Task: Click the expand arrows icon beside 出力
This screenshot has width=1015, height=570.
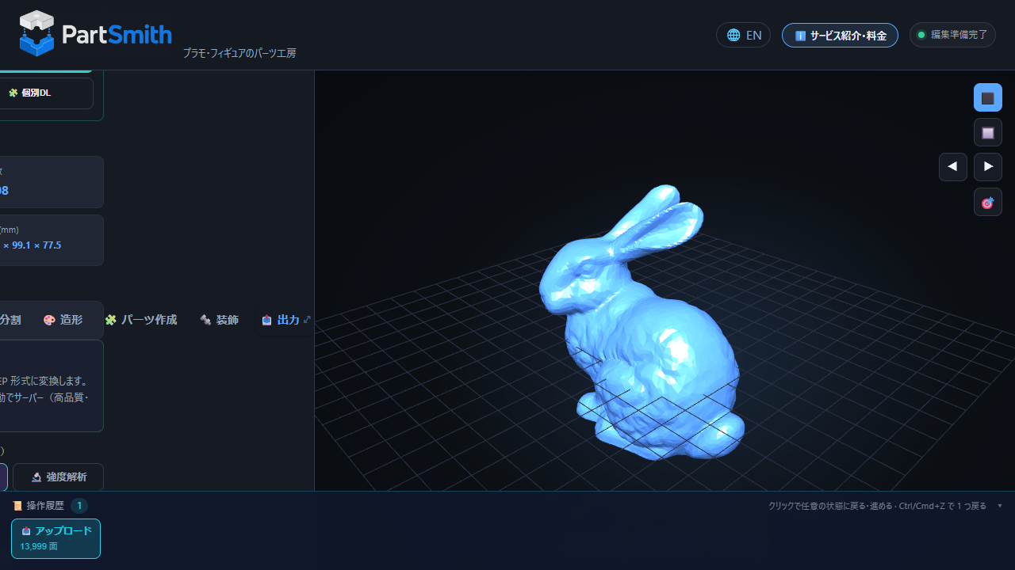Action: point(307,320)
